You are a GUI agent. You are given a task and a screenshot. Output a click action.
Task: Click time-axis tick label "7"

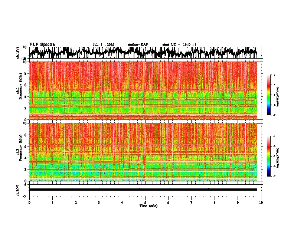click(192, 203)
